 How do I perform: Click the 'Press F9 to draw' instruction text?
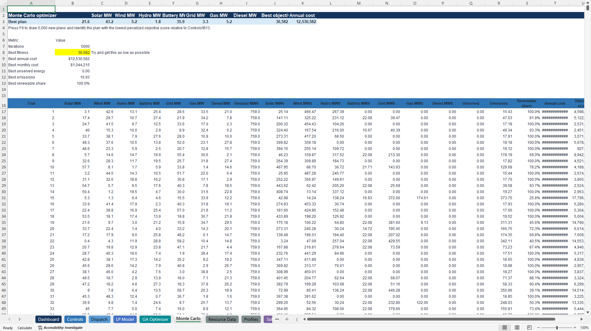(109, 28)
